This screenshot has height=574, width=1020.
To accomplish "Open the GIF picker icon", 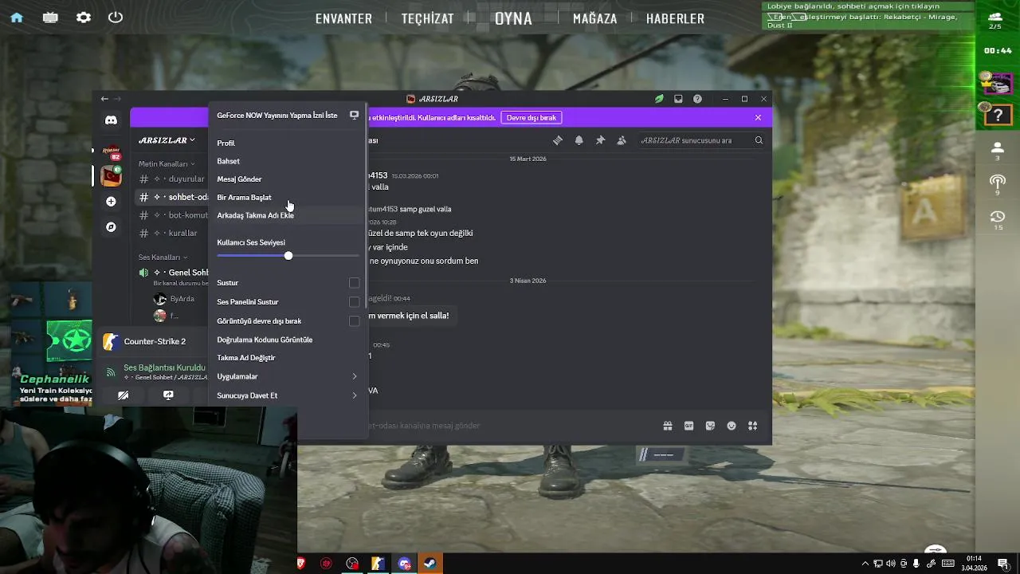I will (x=688, y=426).
